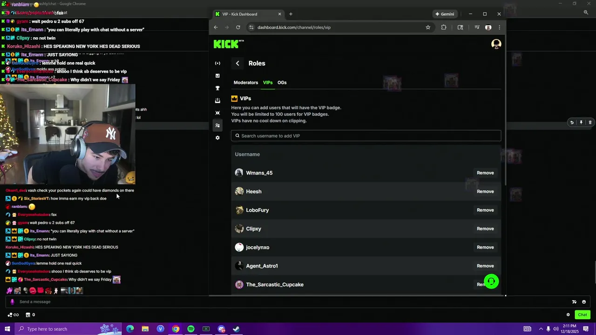Open Chrome three-dot menu

(499, 27)
